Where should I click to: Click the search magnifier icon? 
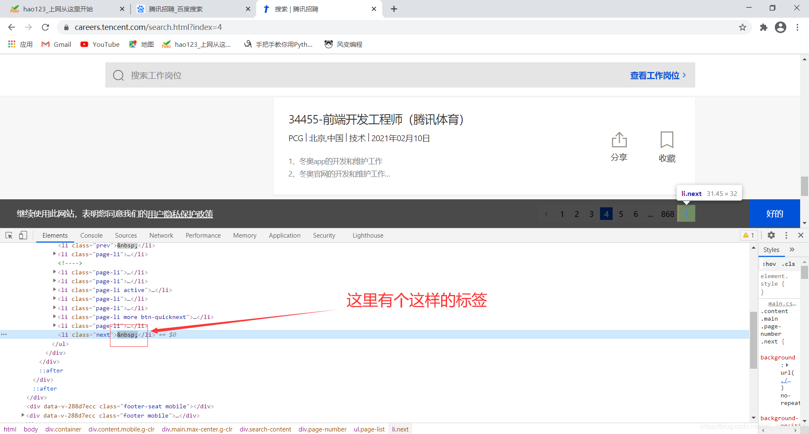click(x=118, y=75)
